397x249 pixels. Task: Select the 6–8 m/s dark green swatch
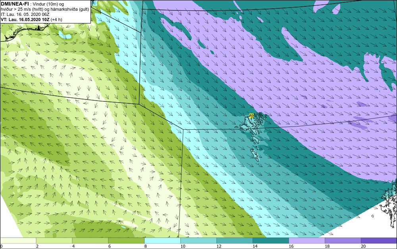126,240
